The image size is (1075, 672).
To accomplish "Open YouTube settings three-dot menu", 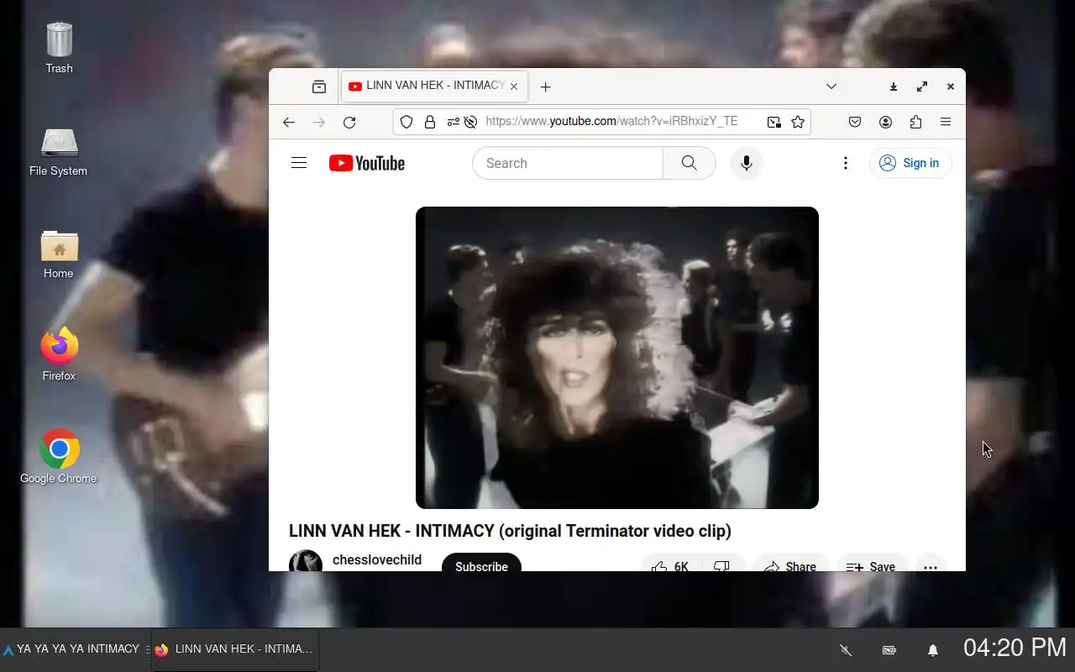I will pos(846,163).
